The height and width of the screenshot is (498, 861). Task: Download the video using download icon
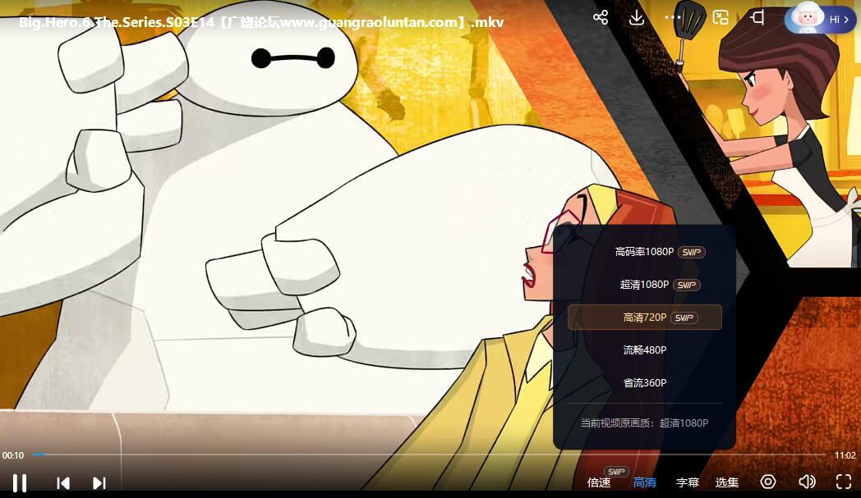tap(637, 17)
